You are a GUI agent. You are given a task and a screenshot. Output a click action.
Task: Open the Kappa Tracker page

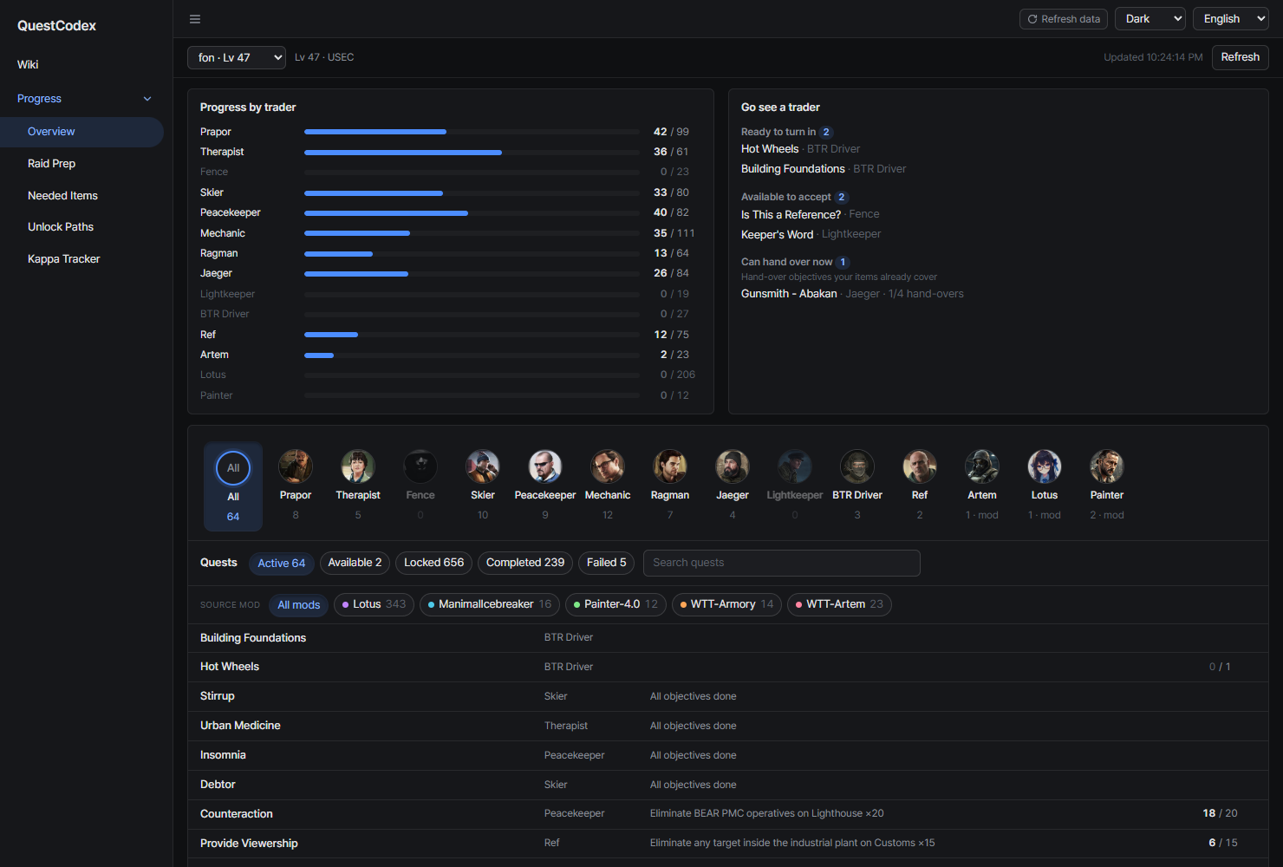click(64, 259)
